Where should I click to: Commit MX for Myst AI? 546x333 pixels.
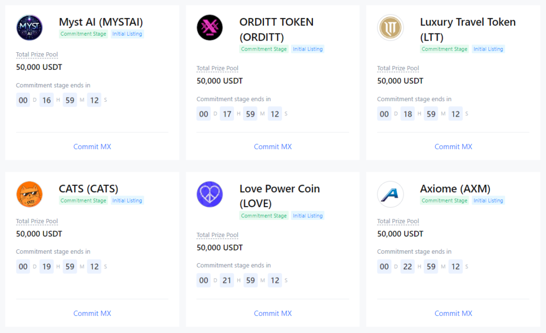point(92,147)
